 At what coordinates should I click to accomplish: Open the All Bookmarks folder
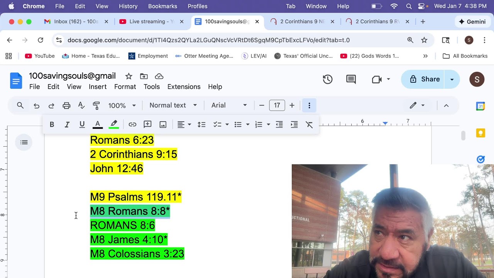pos(465,56)
